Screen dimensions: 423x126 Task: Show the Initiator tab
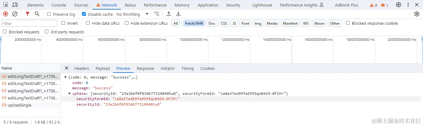[x=168, y=68]
